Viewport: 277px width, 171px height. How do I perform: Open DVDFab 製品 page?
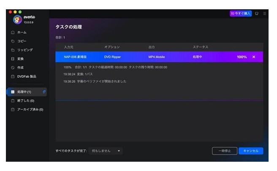pos(27,76)
